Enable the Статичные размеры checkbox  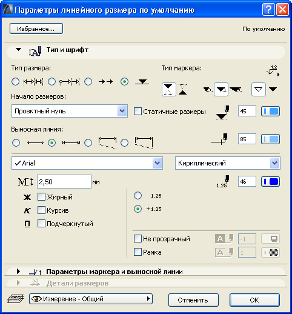(138, 112)
